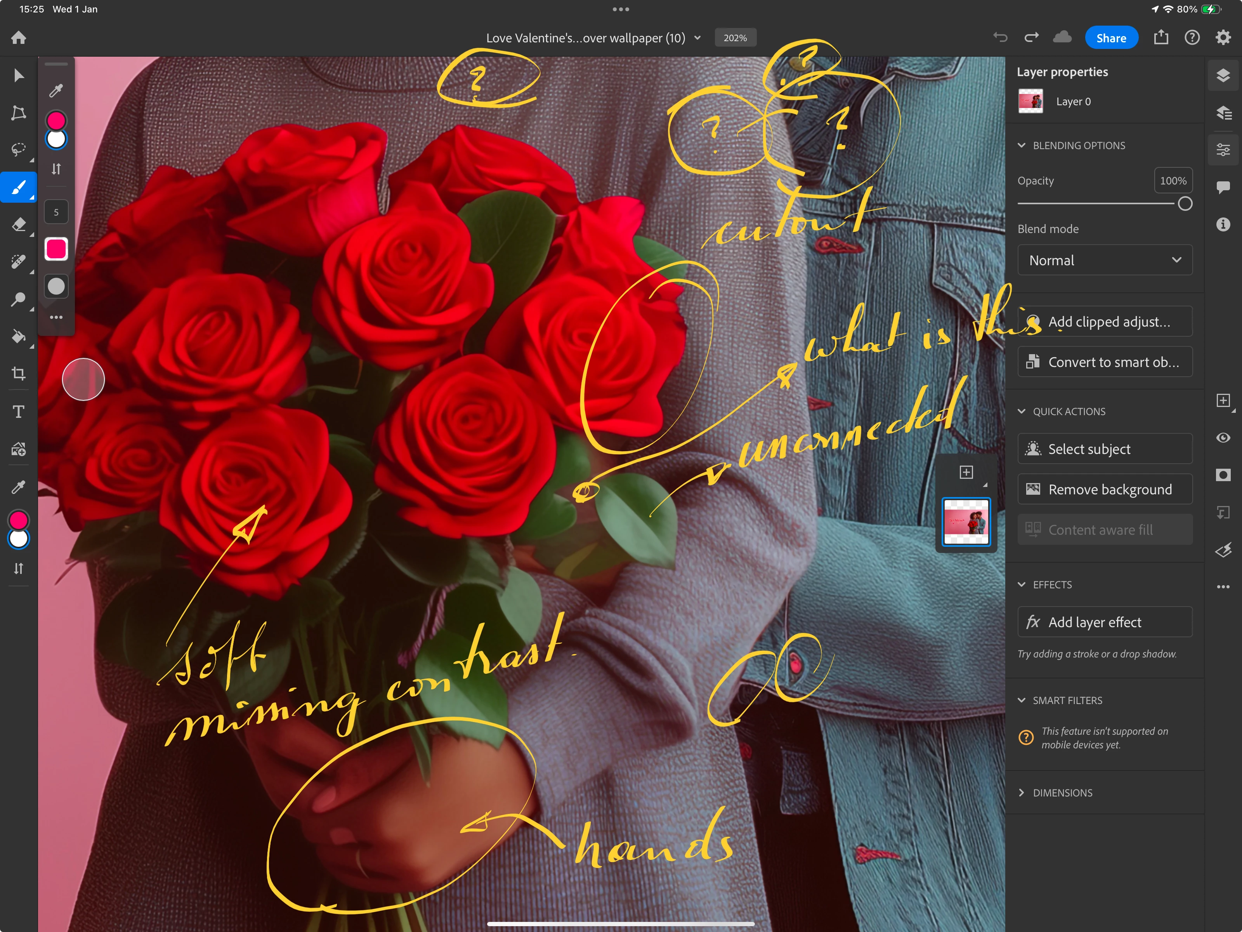Open the document name dropdown menu
Screen dimensions: 1242x932
coord(697,38)
